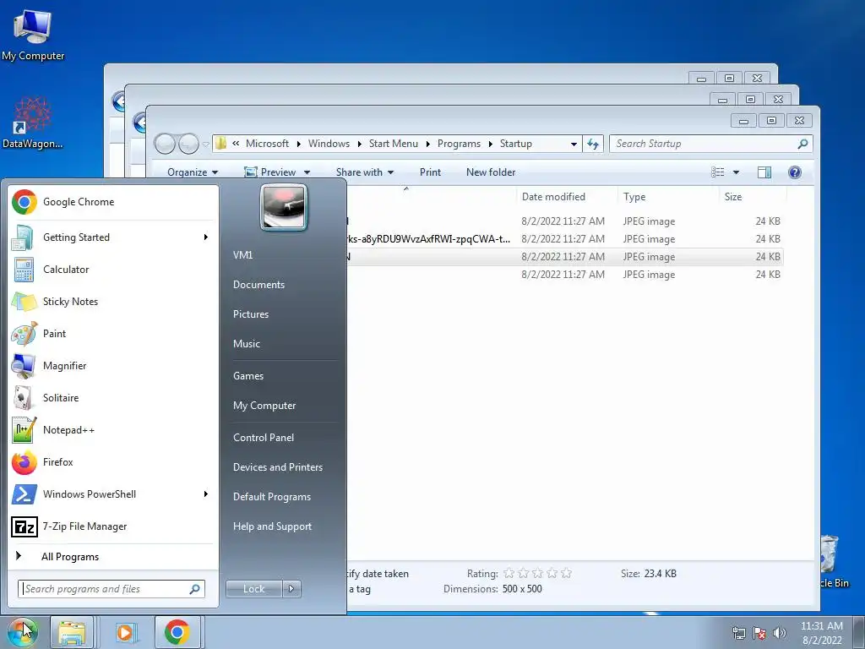This screenshot has width=865, height=649.
Task: Open the Organize dropdown
Action: point(193,172)
